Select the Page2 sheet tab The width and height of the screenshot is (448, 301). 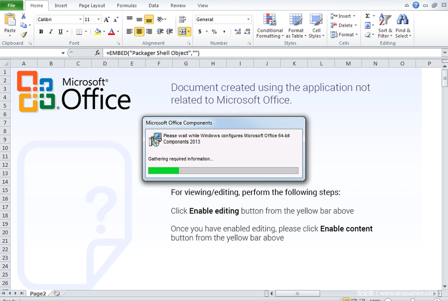click(38, 294)
